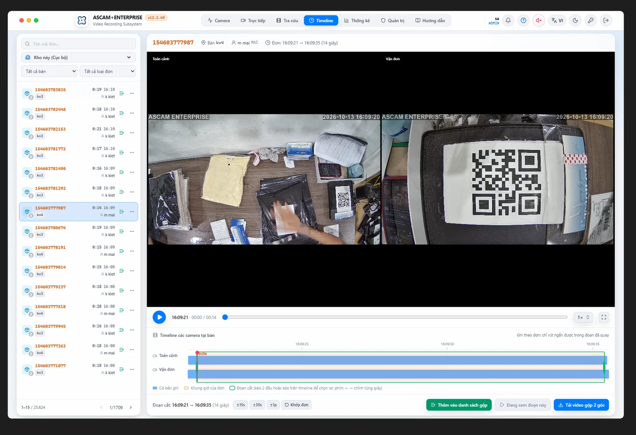Extend clip by ±30s button
Screen dimensions: 636x435
[x=258, y=405]
